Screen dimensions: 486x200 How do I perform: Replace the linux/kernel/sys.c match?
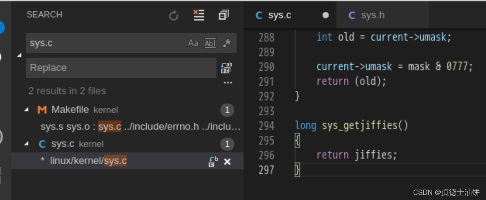click(x=213, y=161)
